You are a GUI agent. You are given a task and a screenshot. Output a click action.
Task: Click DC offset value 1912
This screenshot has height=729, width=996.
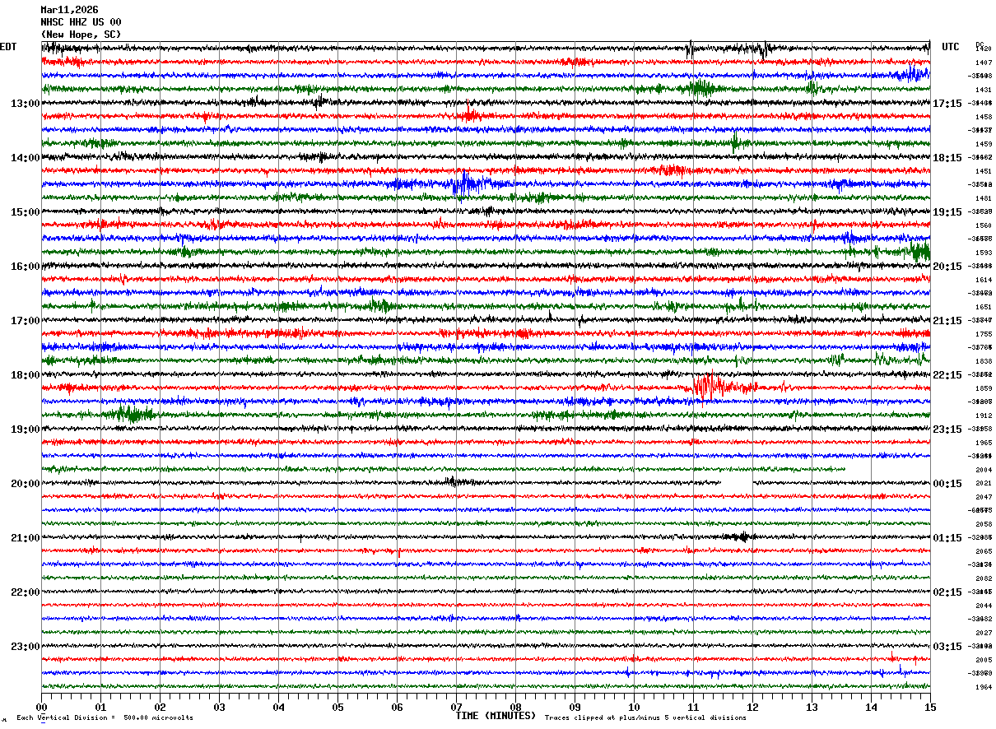tap(984, 416)
